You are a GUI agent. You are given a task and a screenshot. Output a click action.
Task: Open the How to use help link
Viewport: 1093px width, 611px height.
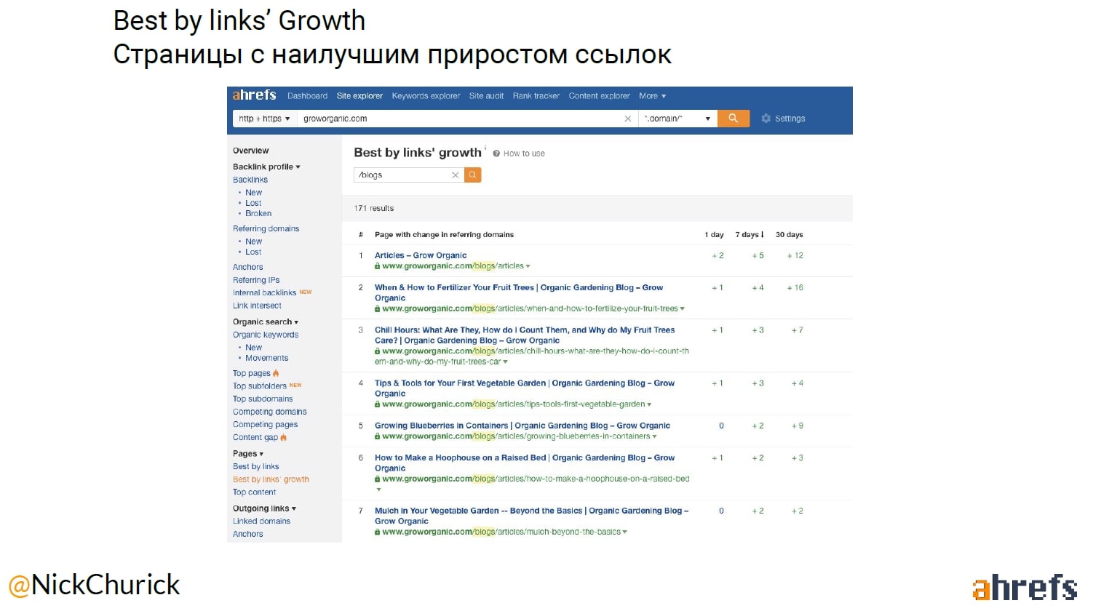click(523, 153)
